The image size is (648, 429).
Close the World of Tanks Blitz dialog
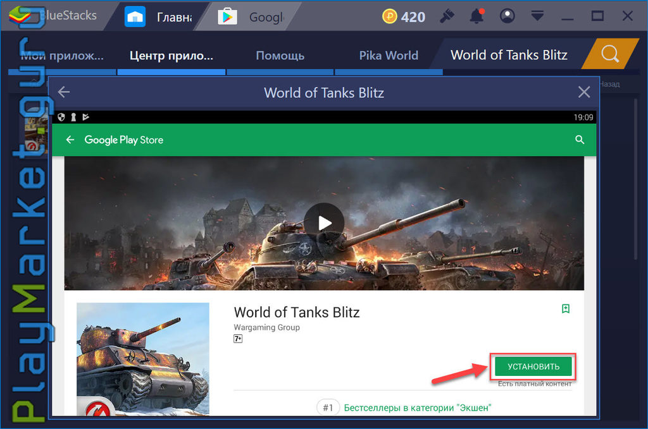(583, 92)
